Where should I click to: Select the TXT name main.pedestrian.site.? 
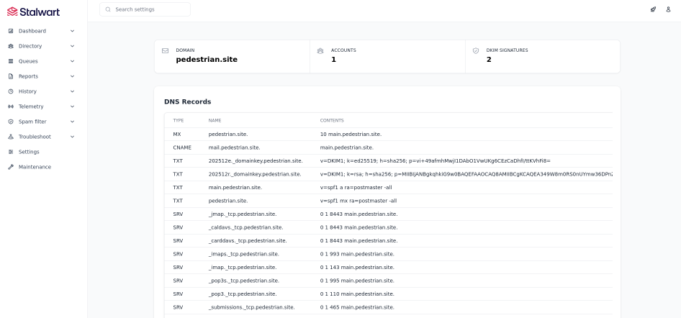coord(235,188)
